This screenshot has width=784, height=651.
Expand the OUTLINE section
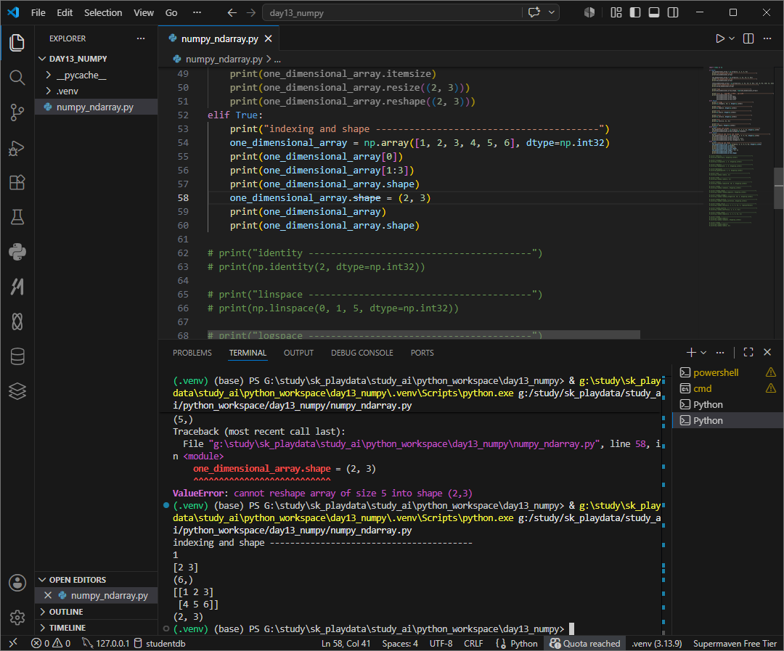(96, 612)
